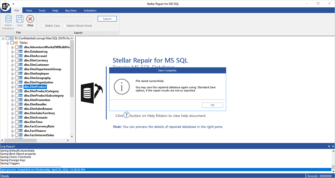Click the tree scroll down arrow
This screenshot has width=335, height=178.
(x=72, y=136)
